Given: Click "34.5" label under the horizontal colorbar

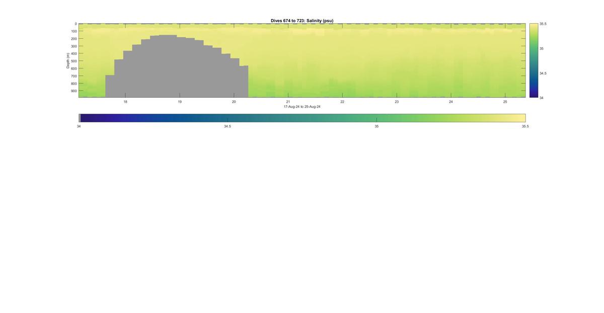Looking at the screenshot, I should [x=228, y=126].
